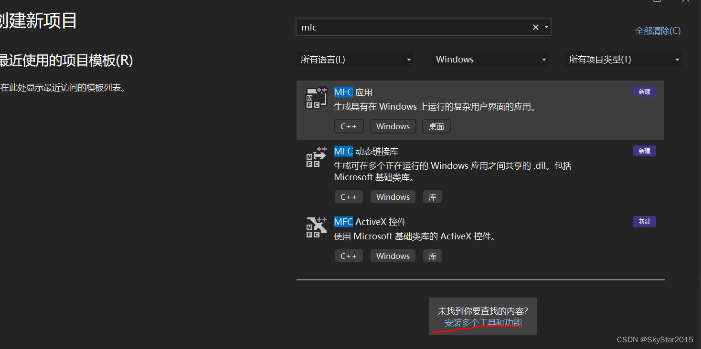The width and height of the screenshot is (701, 349).
Task: Click the Windows tag under MFC 应用
Action: (x=393, y=126)
